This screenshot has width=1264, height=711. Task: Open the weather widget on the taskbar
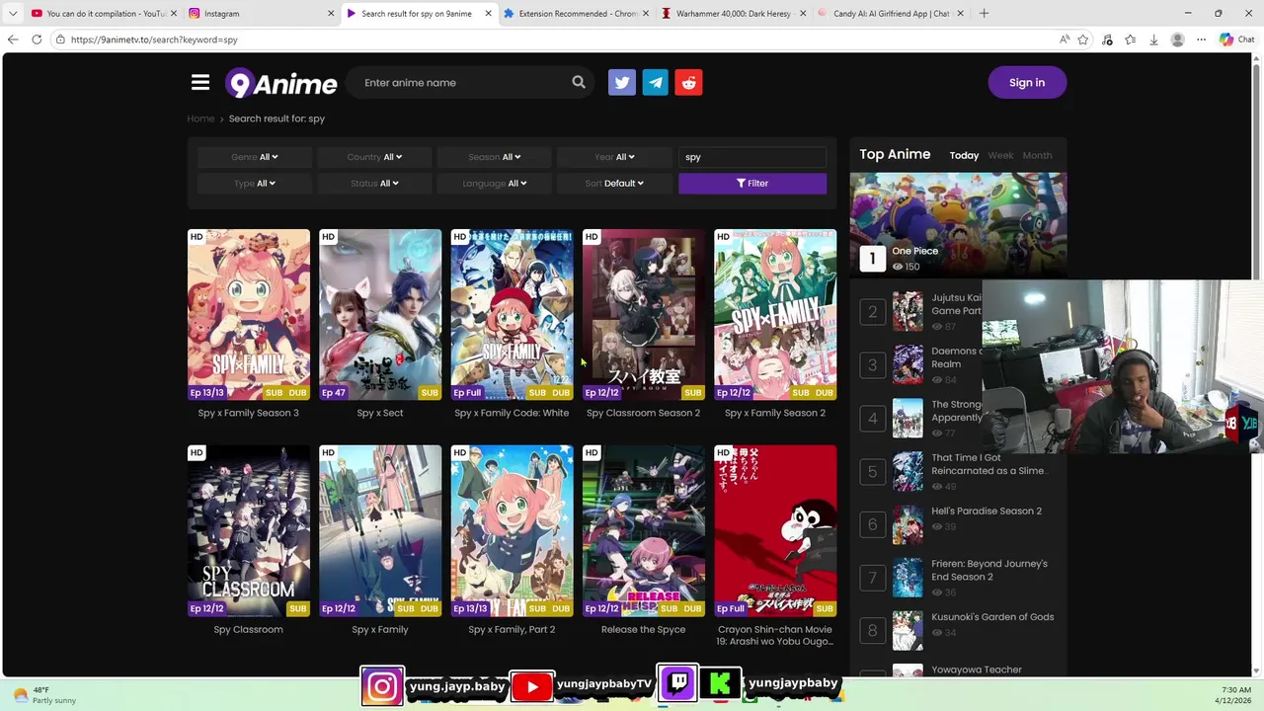coord(44,695)
